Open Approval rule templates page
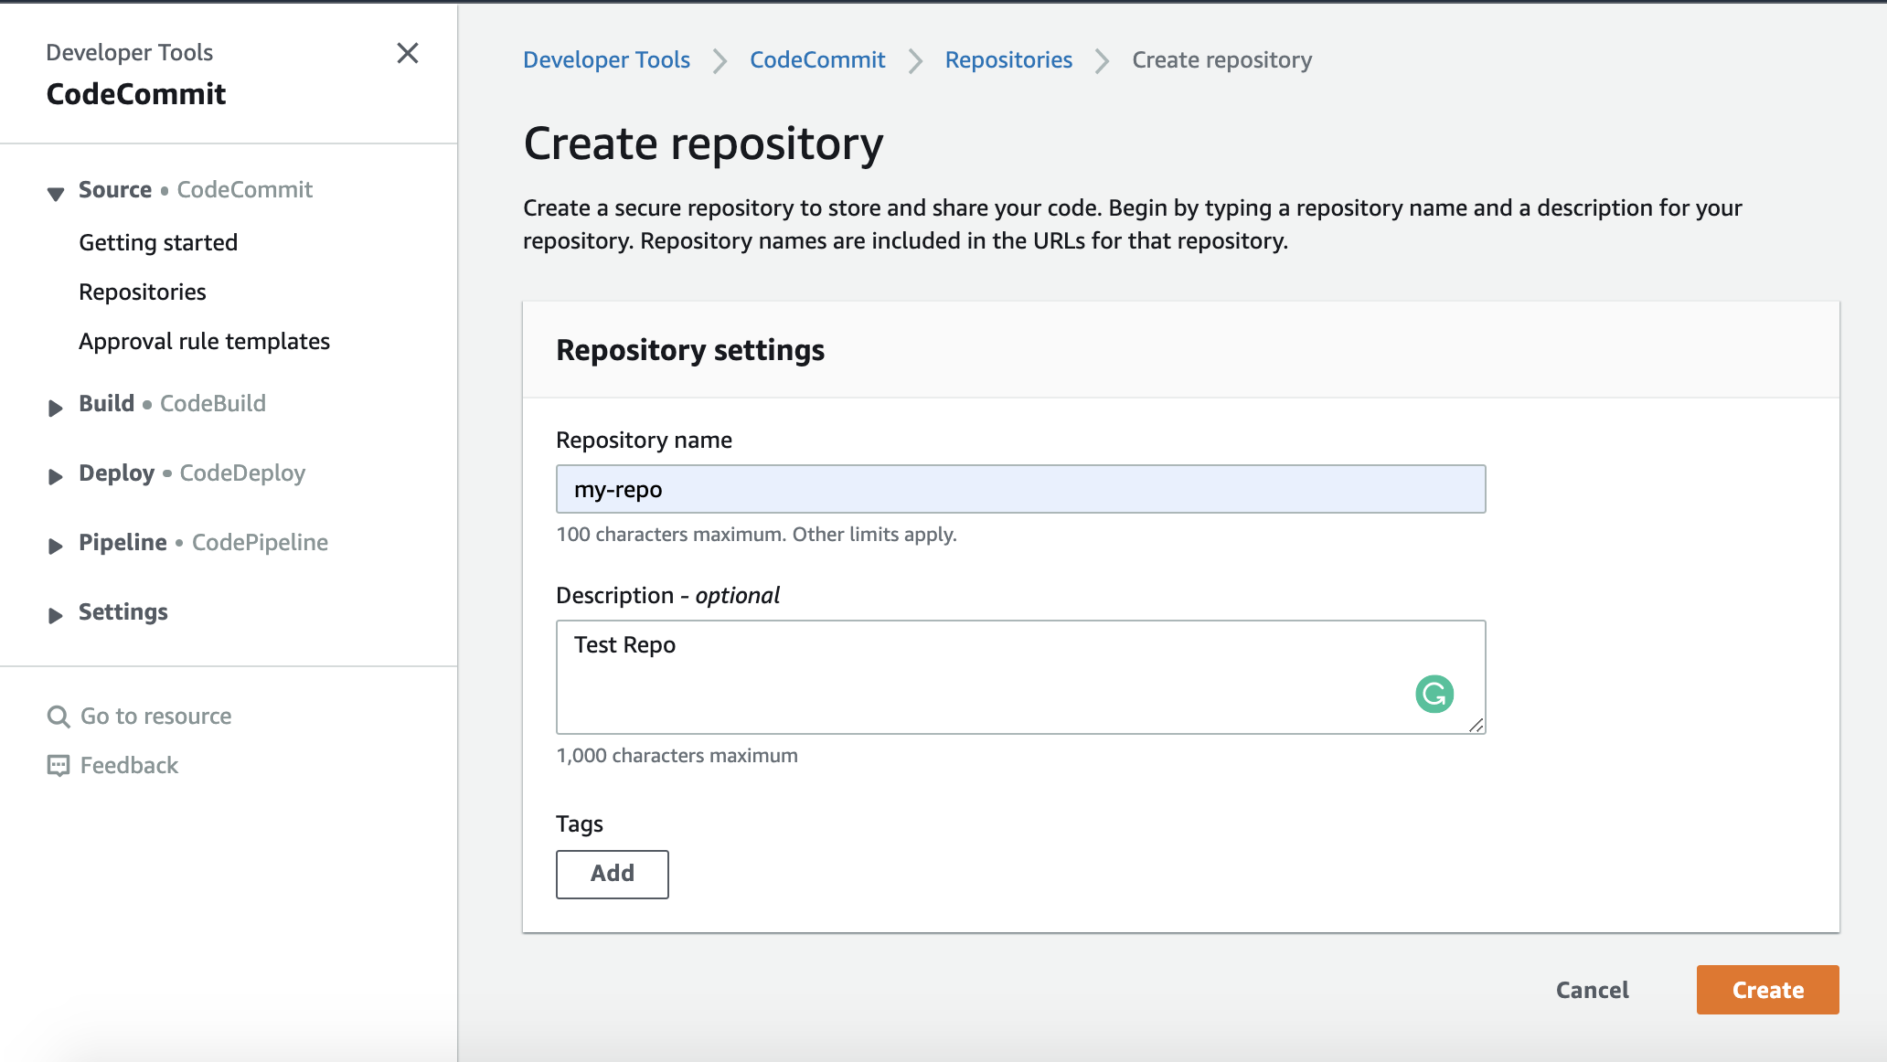The height and width of the screenshot is (1062, 1887). 204,341
